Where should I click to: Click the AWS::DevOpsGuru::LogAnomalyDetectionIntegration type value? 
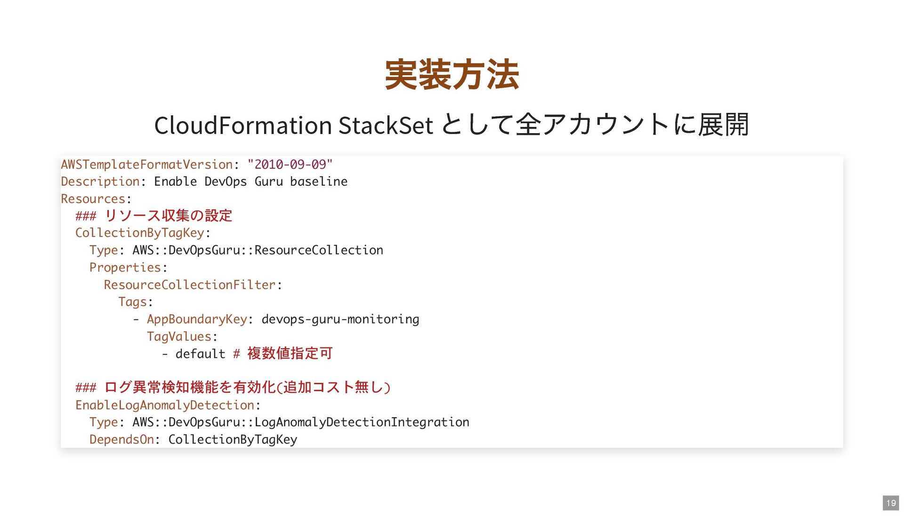pyautogui.click(x=300, y=422)
